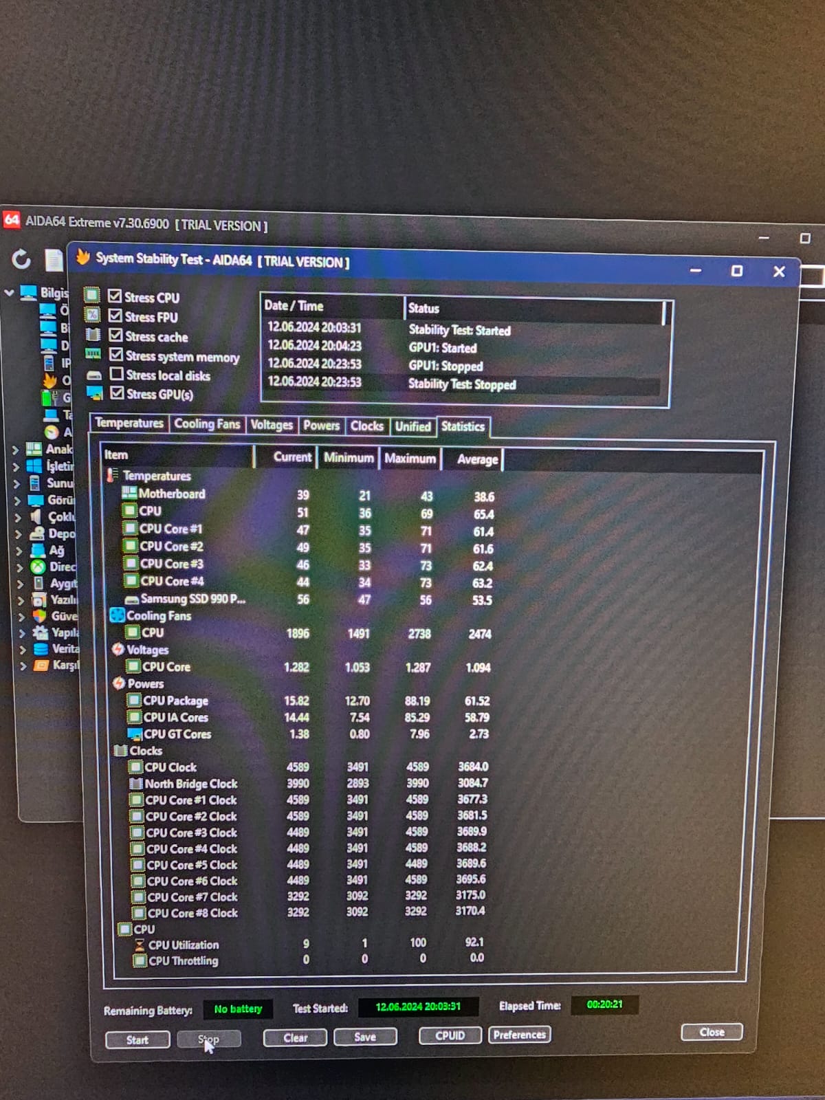
Task: Select the Stability Test: Stopped log row
Action: (462, 384)
